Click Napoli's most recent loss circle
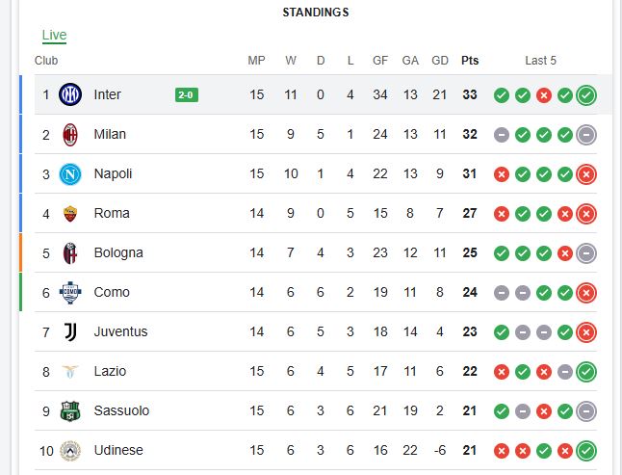The width and height of the screenshot is (622, 475). pyautogui.click(x=586, y=174)
